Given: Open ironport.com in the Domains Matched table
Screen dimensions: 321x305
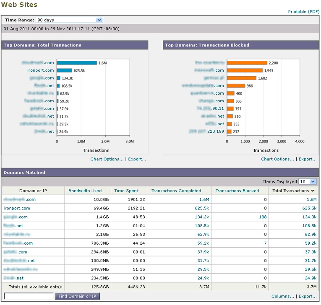Looking at the screenshot, I should click(x=17, y=208).
